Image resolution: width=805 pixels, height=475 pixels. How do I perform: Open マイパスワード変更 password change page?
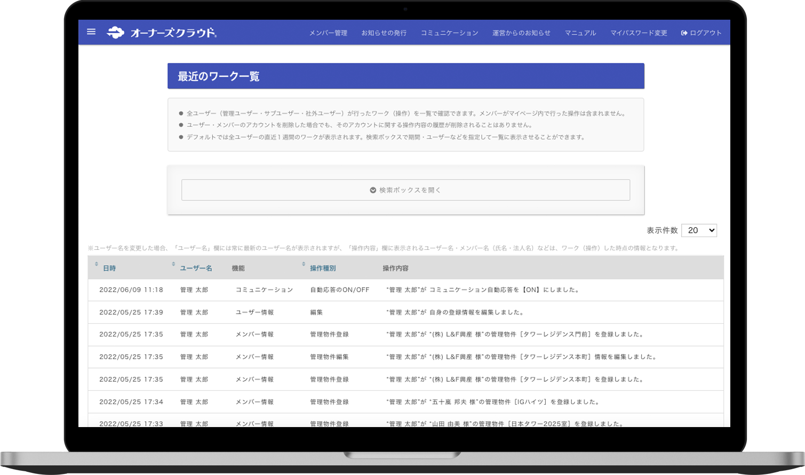point(638,32)
